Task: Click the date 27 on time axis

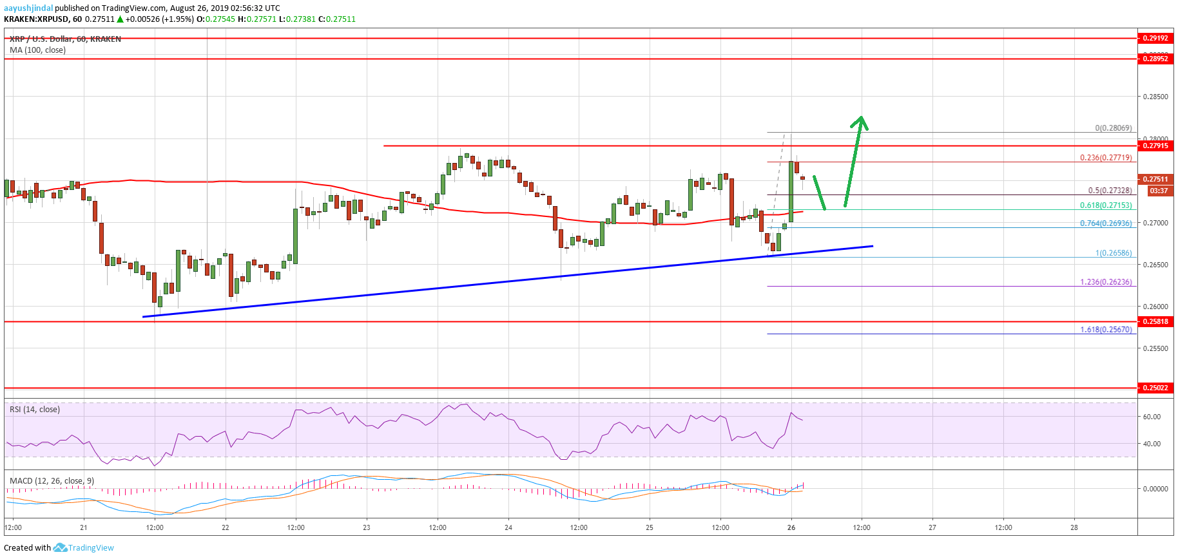Action: click(x=932, y=527)
